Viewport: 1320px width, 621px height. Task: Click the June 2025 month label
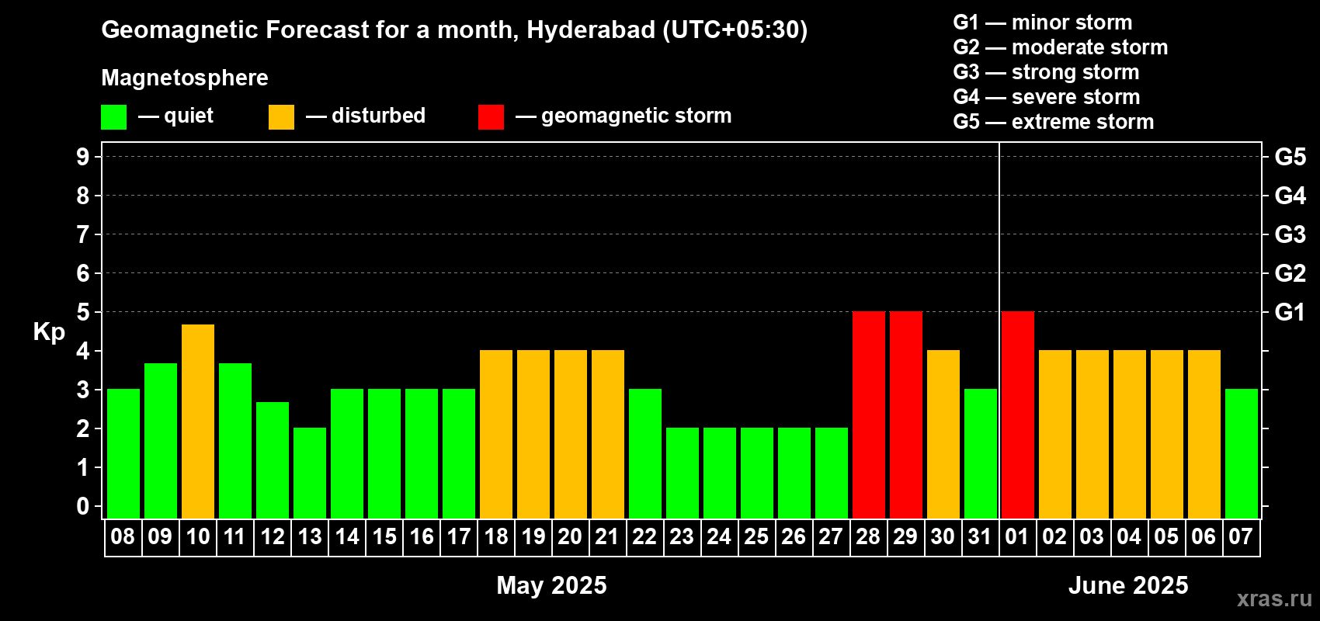[x=1129, y=585]
